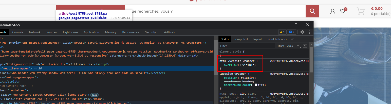Click the "position: relative" declaration
Screen dimensions: 391x104
tap(240, 78)
